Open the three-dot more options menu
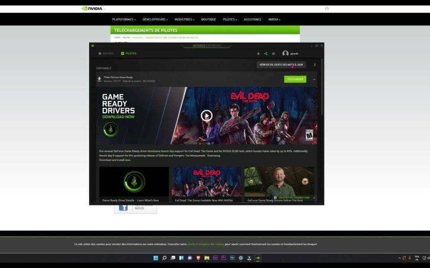This screenshot has height=268, width=430. click(315, 65)
